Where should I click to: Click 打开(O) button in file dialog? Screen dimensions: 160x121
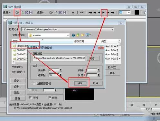pyautogui.click(x=112, y=67)
